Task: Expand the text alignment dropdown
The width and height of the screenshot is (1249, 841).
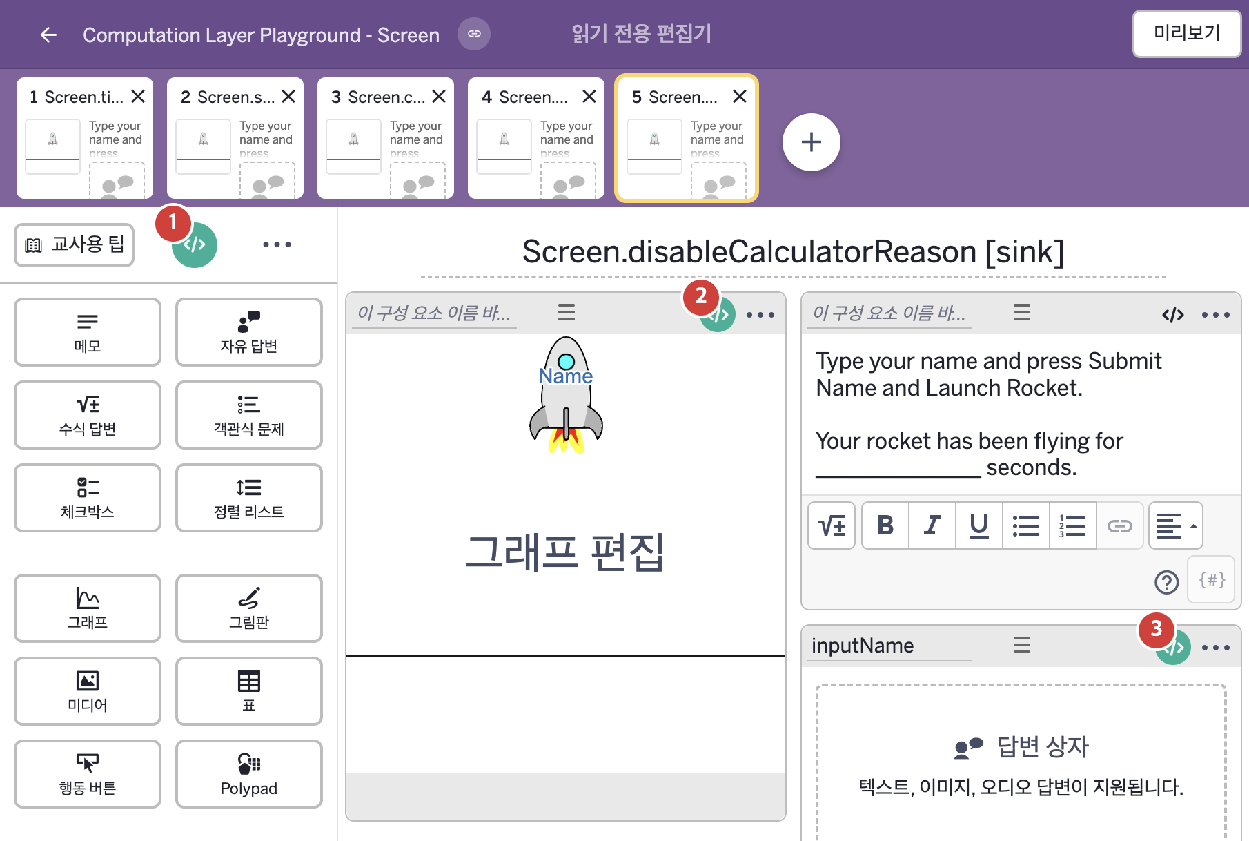Action: pos(1176,525)
